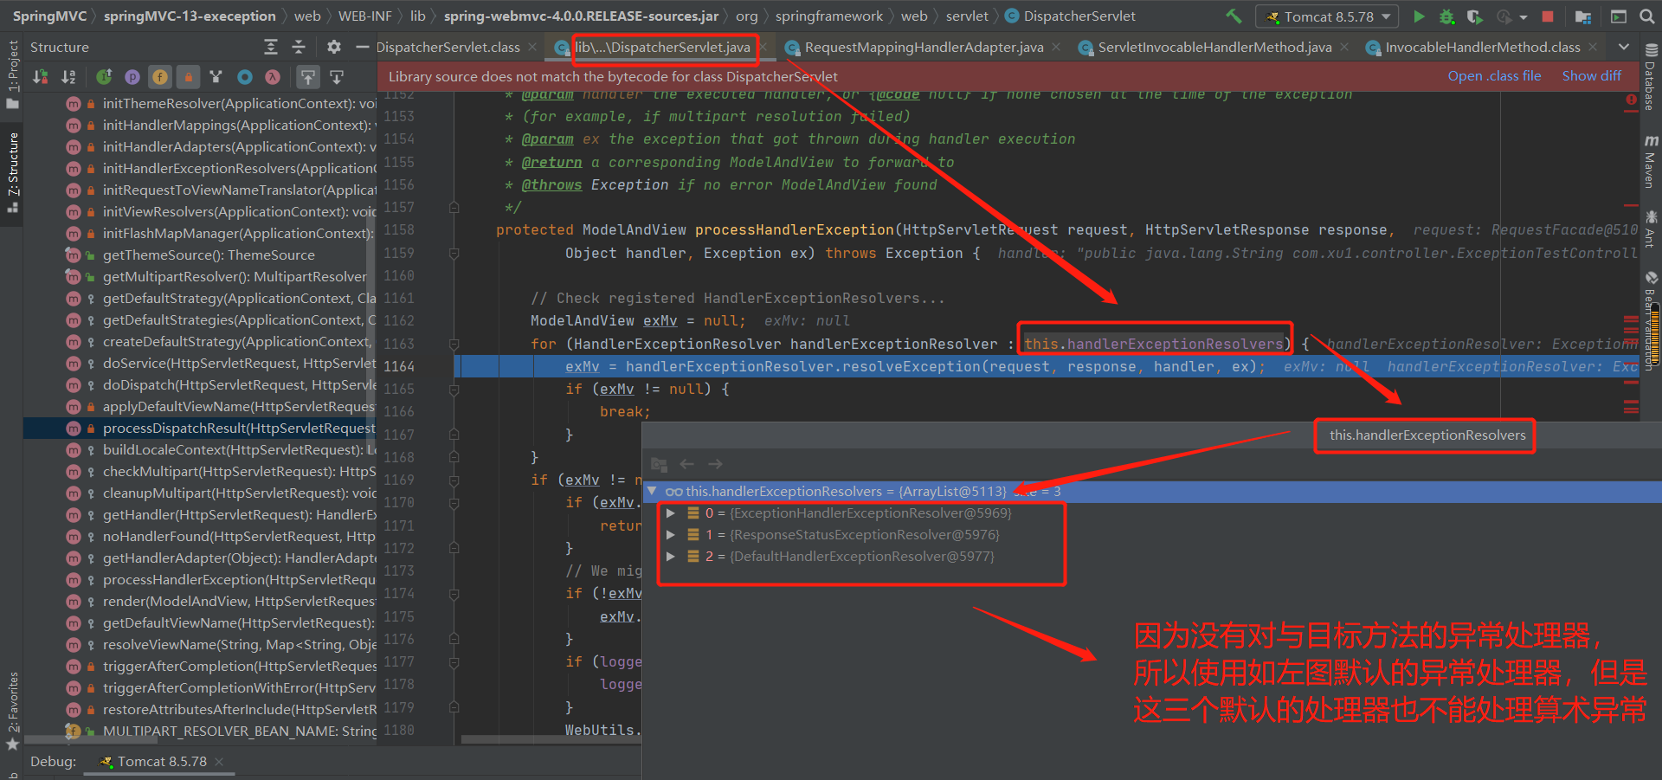Toggle Show Anonymous Classes blue circle icon
1662x780 pixels.
pos(245,77)
